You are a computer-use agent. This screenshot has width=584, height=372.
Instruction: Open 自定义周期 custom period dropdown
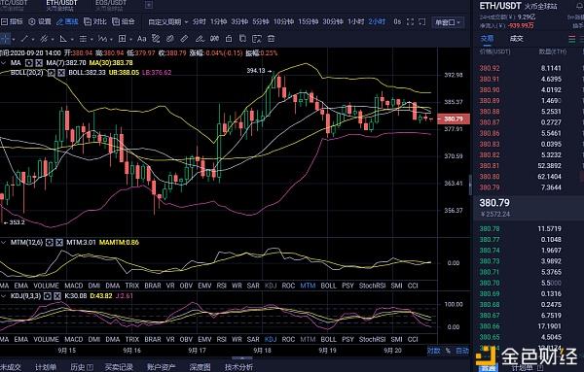pos(168,22)
